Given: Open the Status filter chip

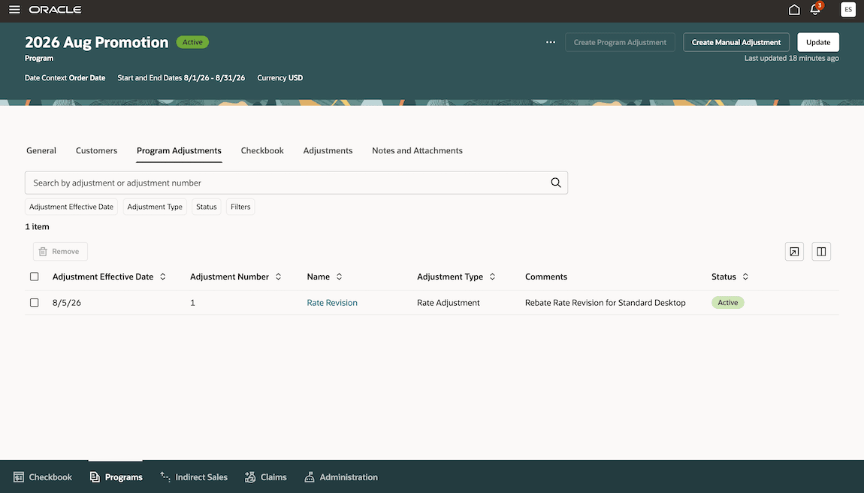Looking at the screenshot, I should click(207, 207).
